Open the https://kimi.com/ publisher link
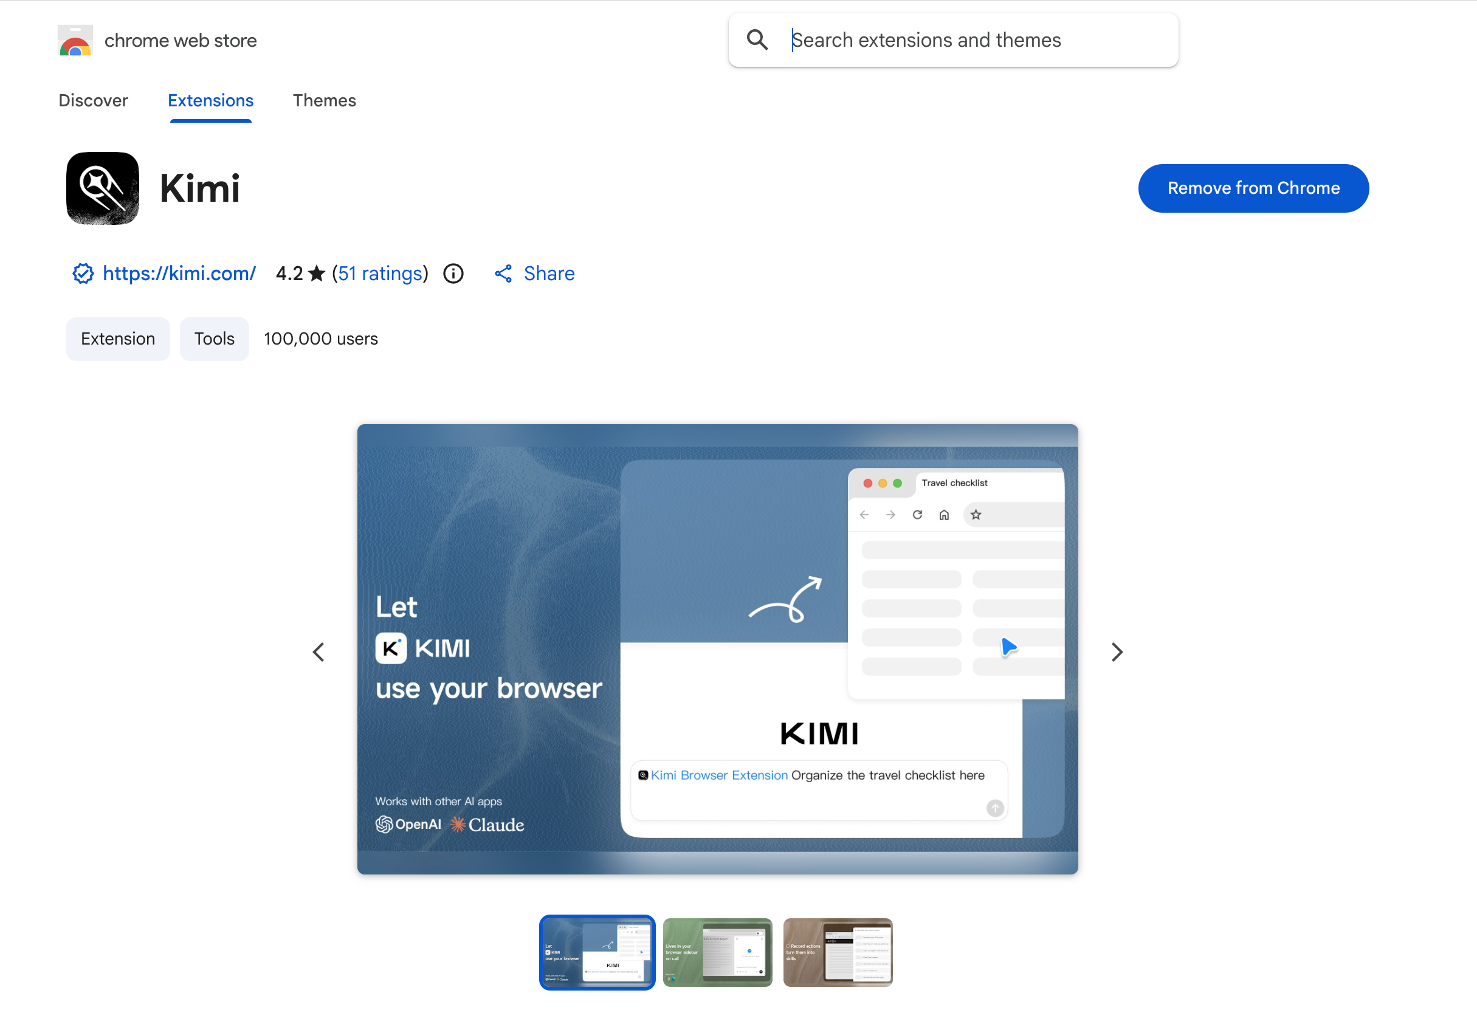Screen dimensions: 1477x1010 (179, 274)
